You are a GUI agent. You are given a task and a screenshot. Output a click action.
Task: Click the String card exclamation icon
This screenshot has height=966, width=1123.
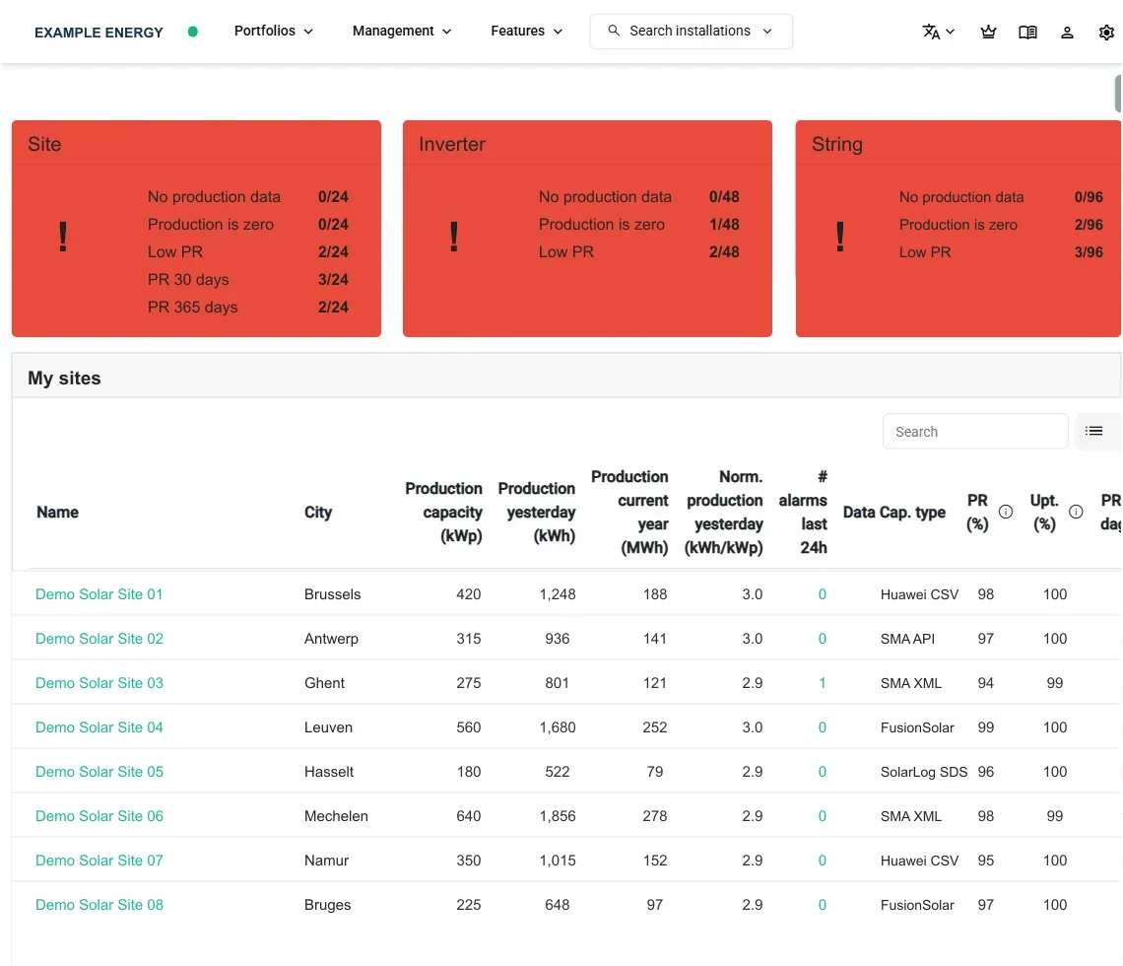pyautogui.click(x=840, y=238)
